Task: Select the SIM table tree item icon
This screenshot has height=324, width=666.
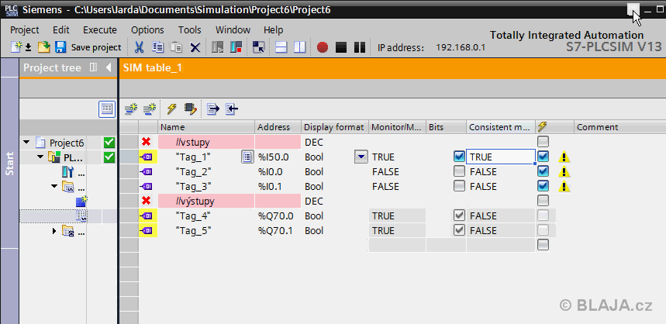Action: [x=81, y=215]
